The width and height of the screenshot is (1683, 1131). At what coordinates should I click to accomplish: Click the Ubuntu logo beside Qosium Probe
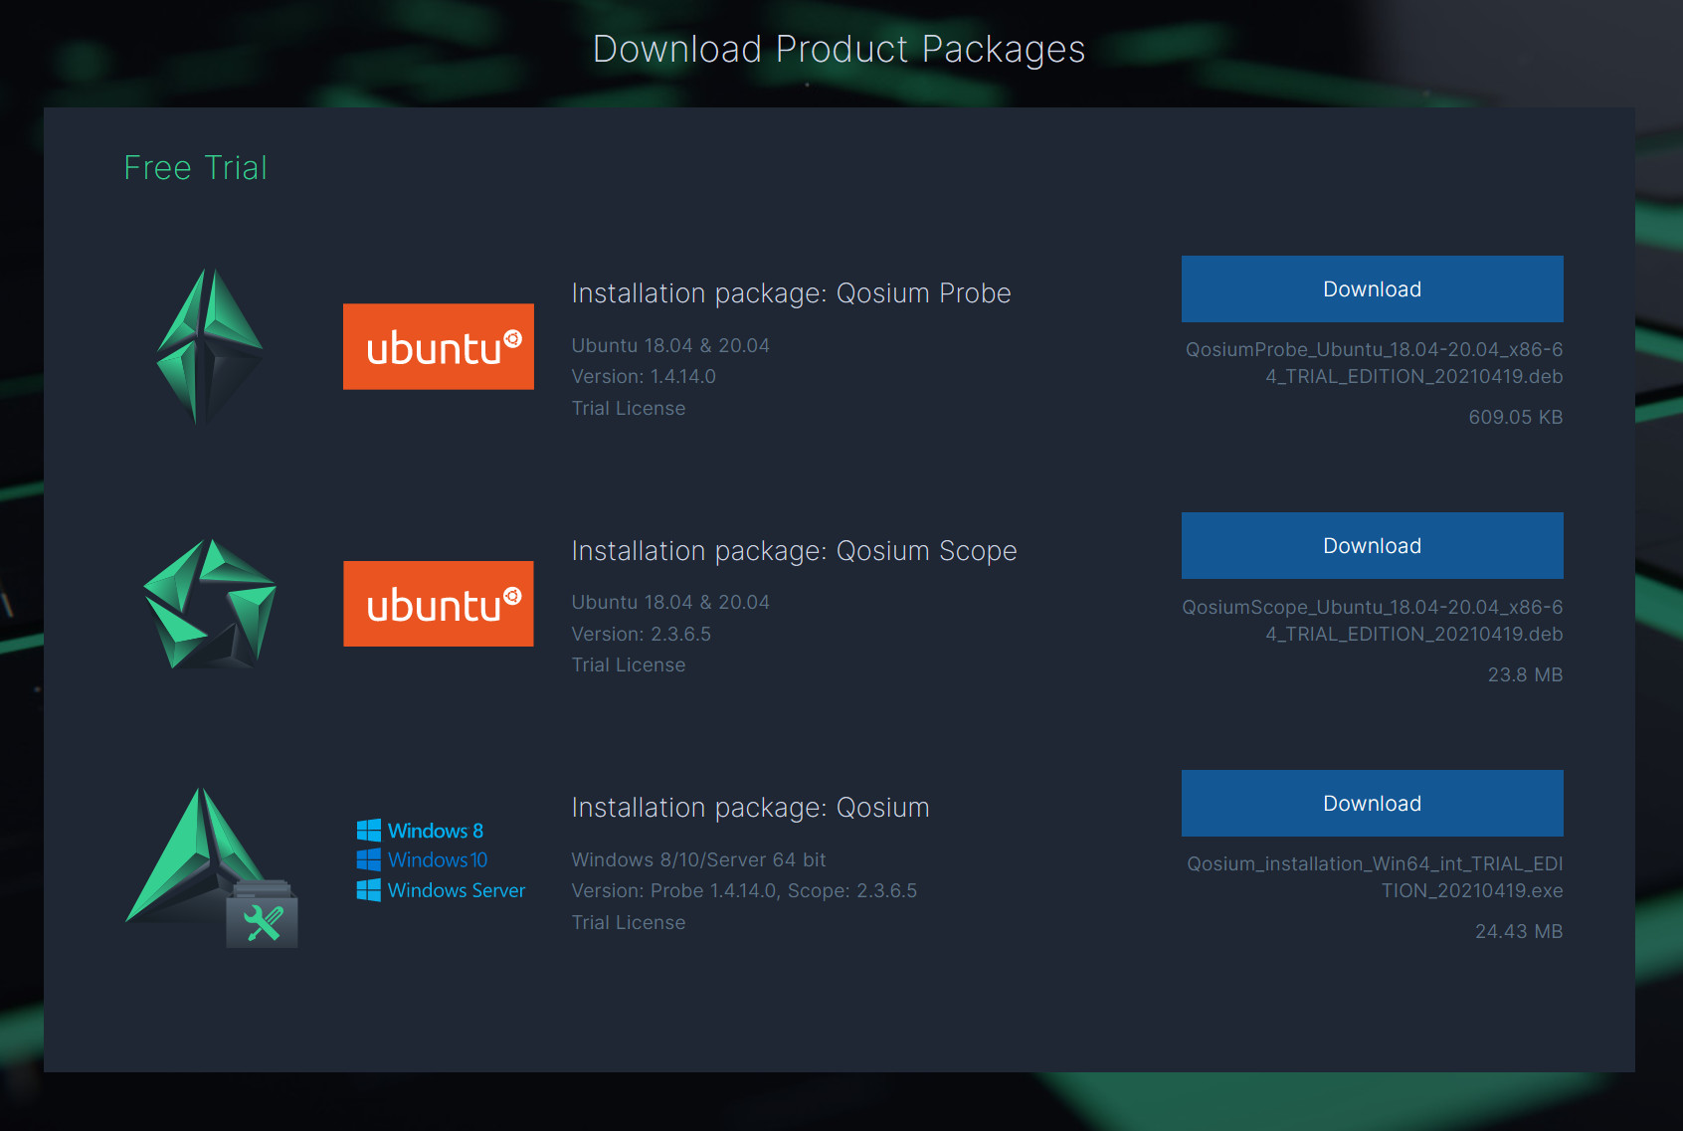[x=439, y=346]
